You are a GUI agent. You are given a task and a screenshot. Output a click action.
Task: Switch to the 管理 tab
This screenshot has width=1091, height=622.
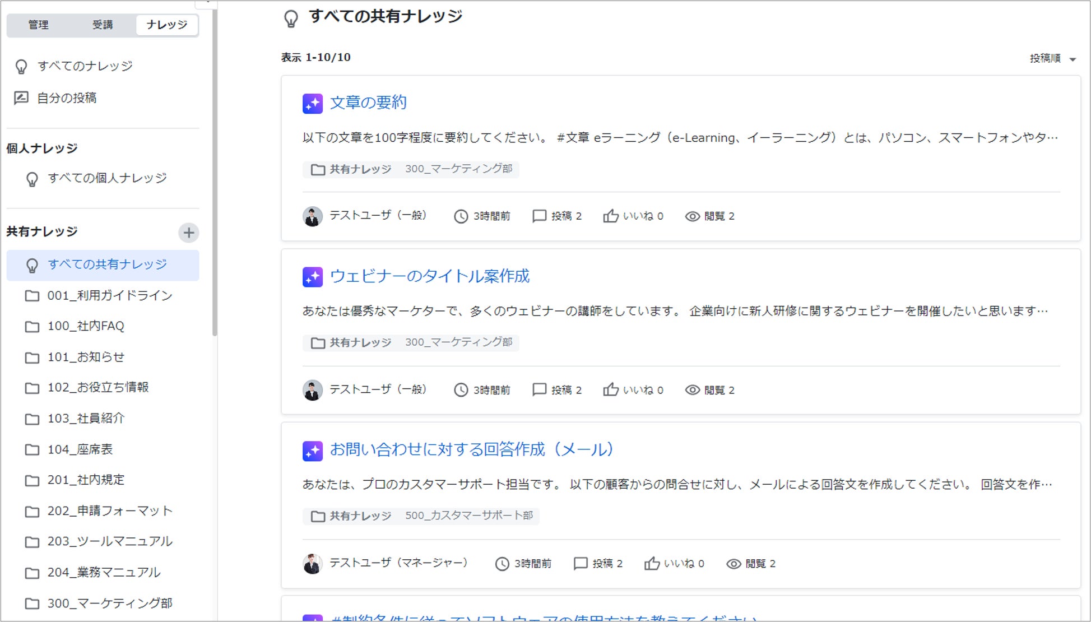tap(39, 25)
